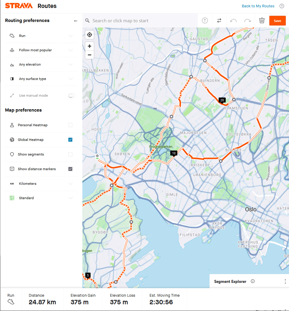This screenshot has height=311, width=289.
Task: Expand Segment Explorer with vertical arrows icon
Action: (x=285, y=281)
